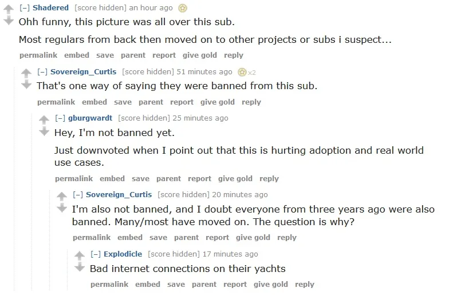Open permalink of Shadered's comment

(x=38, y=55)
